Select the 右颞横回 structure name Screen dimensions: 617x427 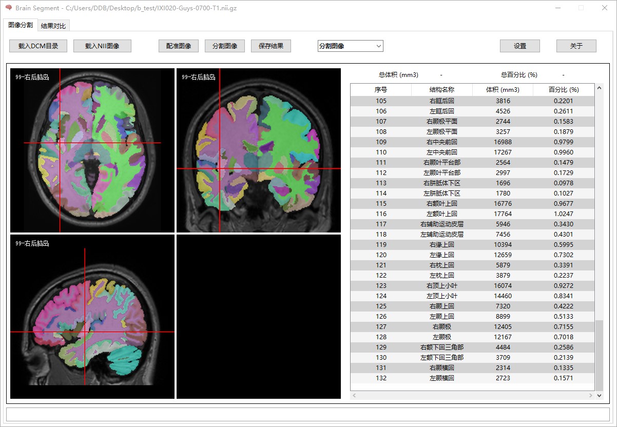pyautogui.click(x=442, y=368)
